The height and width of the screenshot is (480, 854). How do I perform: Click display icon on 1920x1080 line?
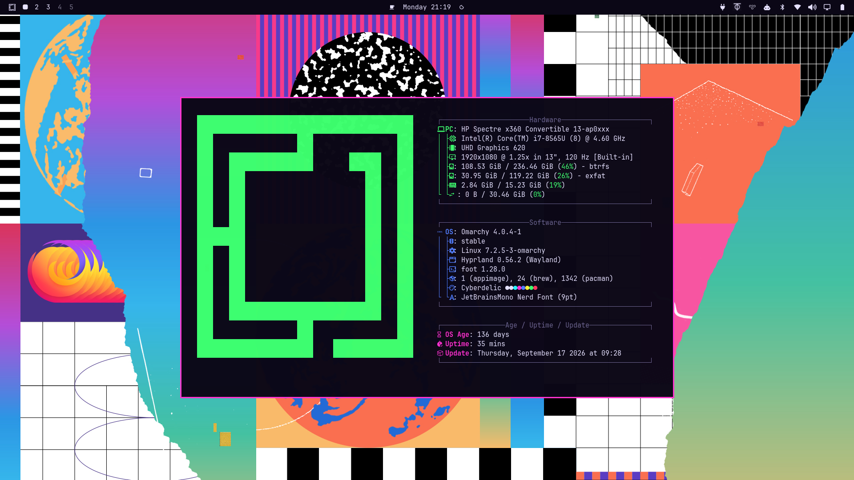[452, 157]
